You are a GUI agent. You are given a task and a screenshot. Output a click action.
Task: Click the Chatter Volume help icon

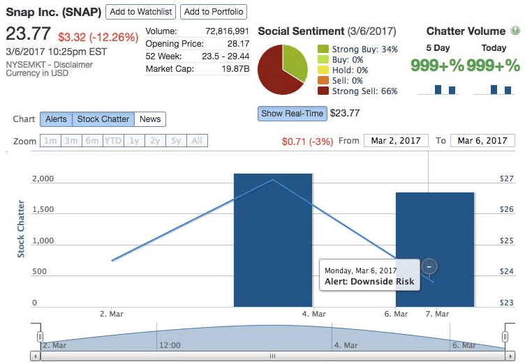click(515, 31)
